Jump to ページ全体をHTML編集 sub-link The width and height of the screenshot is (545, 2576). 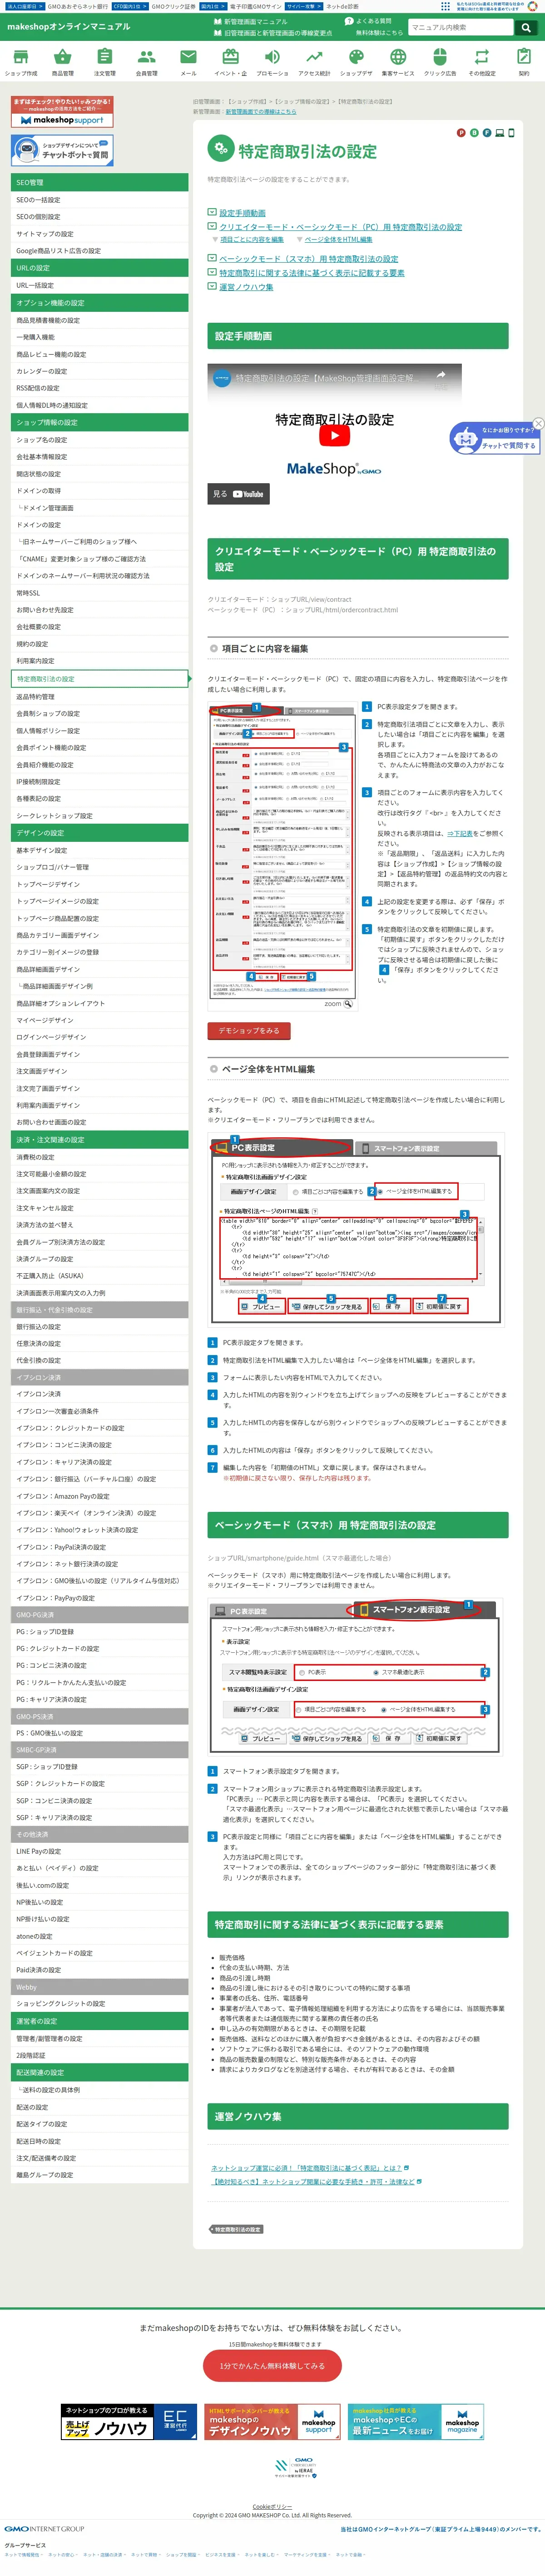click(338, 240)
